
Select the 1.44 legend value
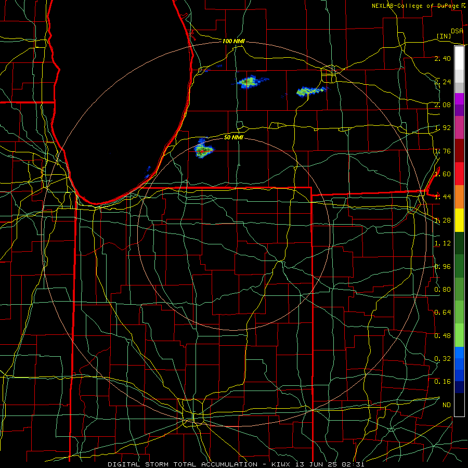point(443,197)
